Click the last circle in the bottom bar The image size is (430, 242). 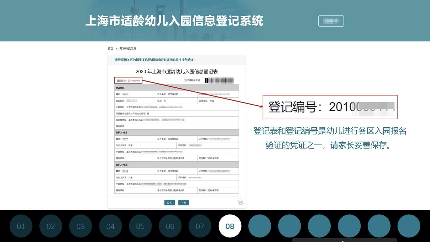tap(409, 226)
